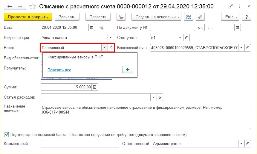
Task: Click the Банковский счет field text
Action: click(194, 48)
